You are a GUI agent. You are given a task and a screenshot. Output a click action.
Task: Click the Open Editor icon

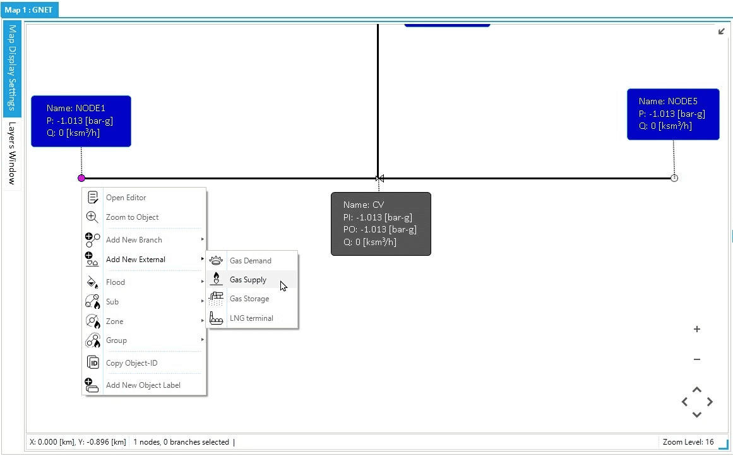(x=93, y=198)
